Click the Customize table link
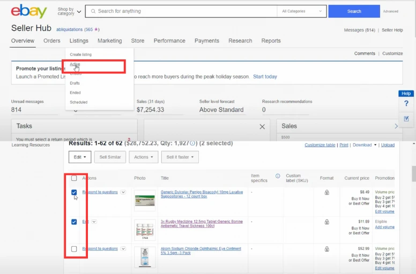The height and width of the screenshot is (274, 416). pyautogui.click(x=320, y=145)
